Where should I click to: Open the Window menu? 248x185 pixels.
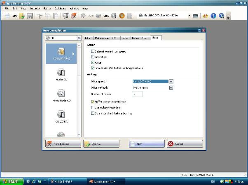(74, 9)
